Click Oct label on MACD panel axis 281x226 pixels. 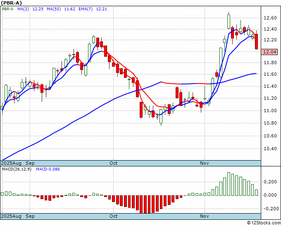coord(114,216)
